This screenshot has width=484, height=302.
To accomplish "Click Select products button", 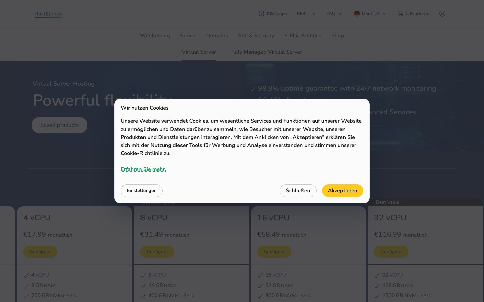I will coord(59,125).
